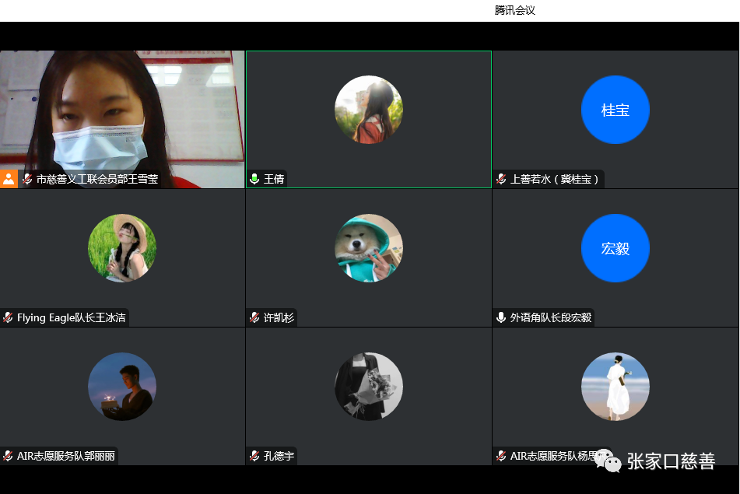The height and width of the screenshot is (494, 740).
Task: Select the blue 宏毅 avatar circle
Action: click(x=615, y=248)
